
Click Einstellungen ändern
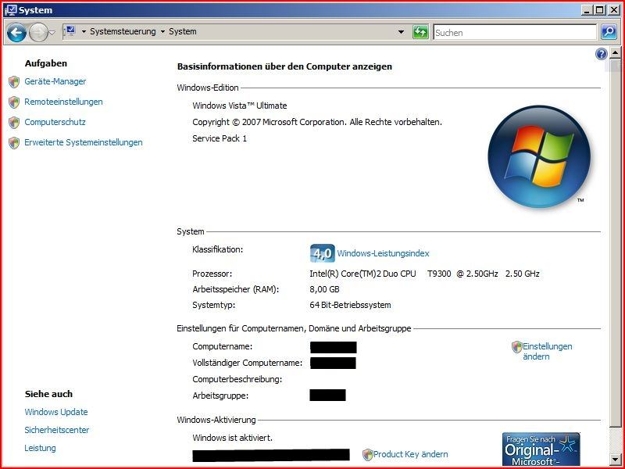[548, 351]
